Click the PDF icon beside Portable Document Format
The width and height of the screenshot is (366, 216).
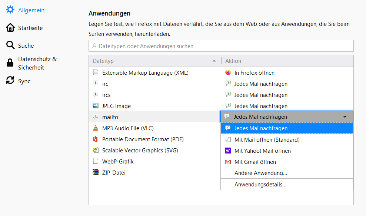pos(96,139)
